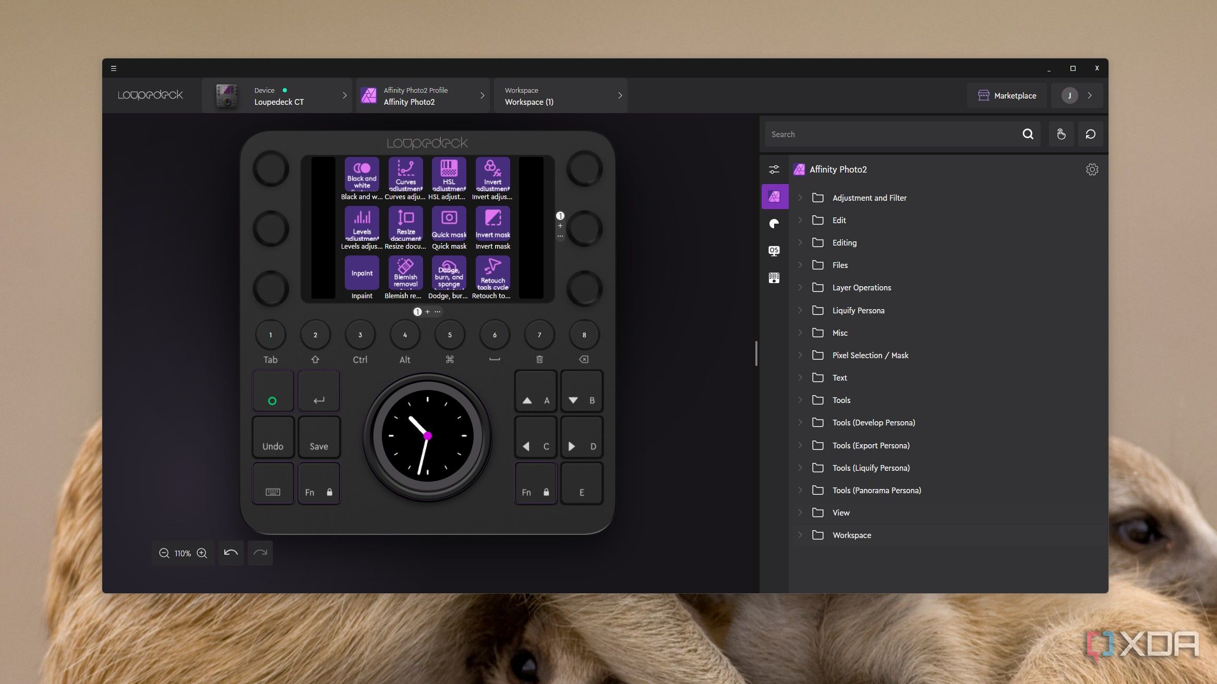Toggle touch input mode beside the search bar
The width and height of the screenshot is (1217, 684).
tap(1062, 134)
